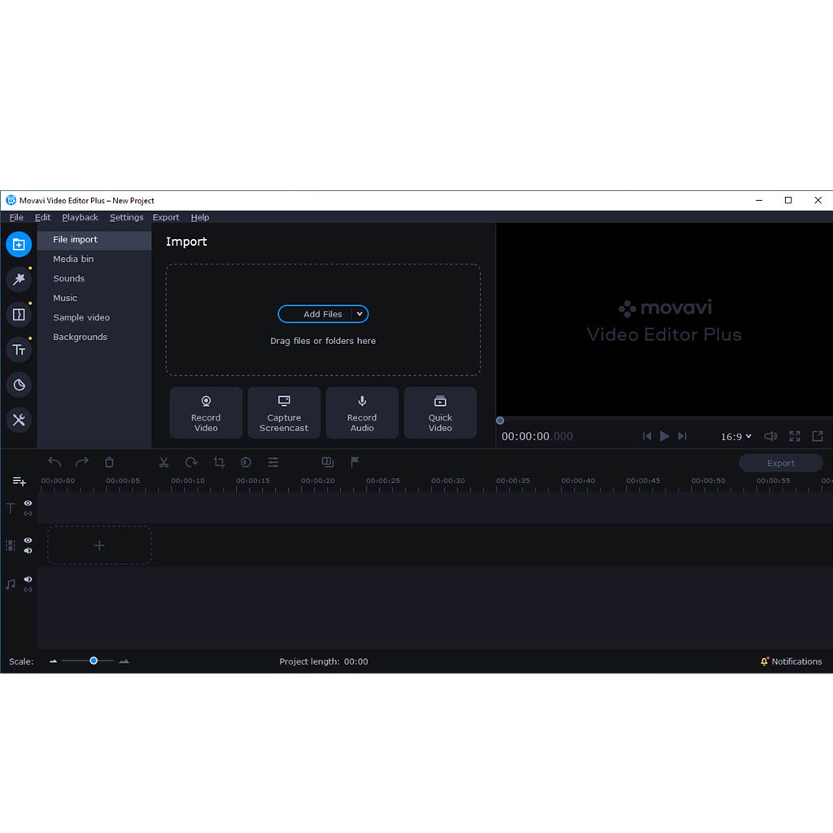Click the Capture Screencast button
Image resolution: width=833 pixels, height=833 pixels.
click(284, 412)
